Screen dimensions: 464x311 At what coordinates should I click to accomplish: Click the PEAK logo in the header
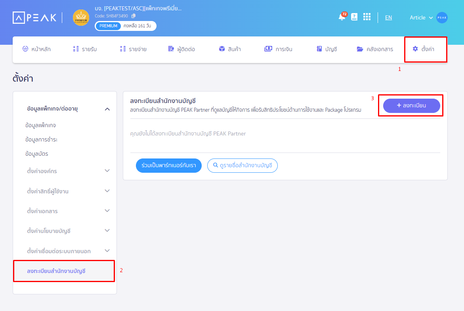[34, 17]
